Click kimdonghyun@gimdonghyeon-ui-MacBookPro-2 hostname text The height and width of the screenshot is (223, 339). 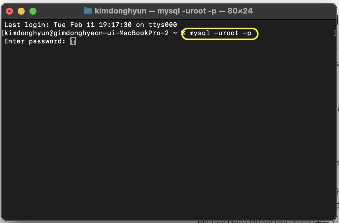click(87, 33)
